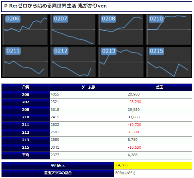The image size is (194, 178).
Task: Click the ゲーム数 column header
Action: [88, 87]
